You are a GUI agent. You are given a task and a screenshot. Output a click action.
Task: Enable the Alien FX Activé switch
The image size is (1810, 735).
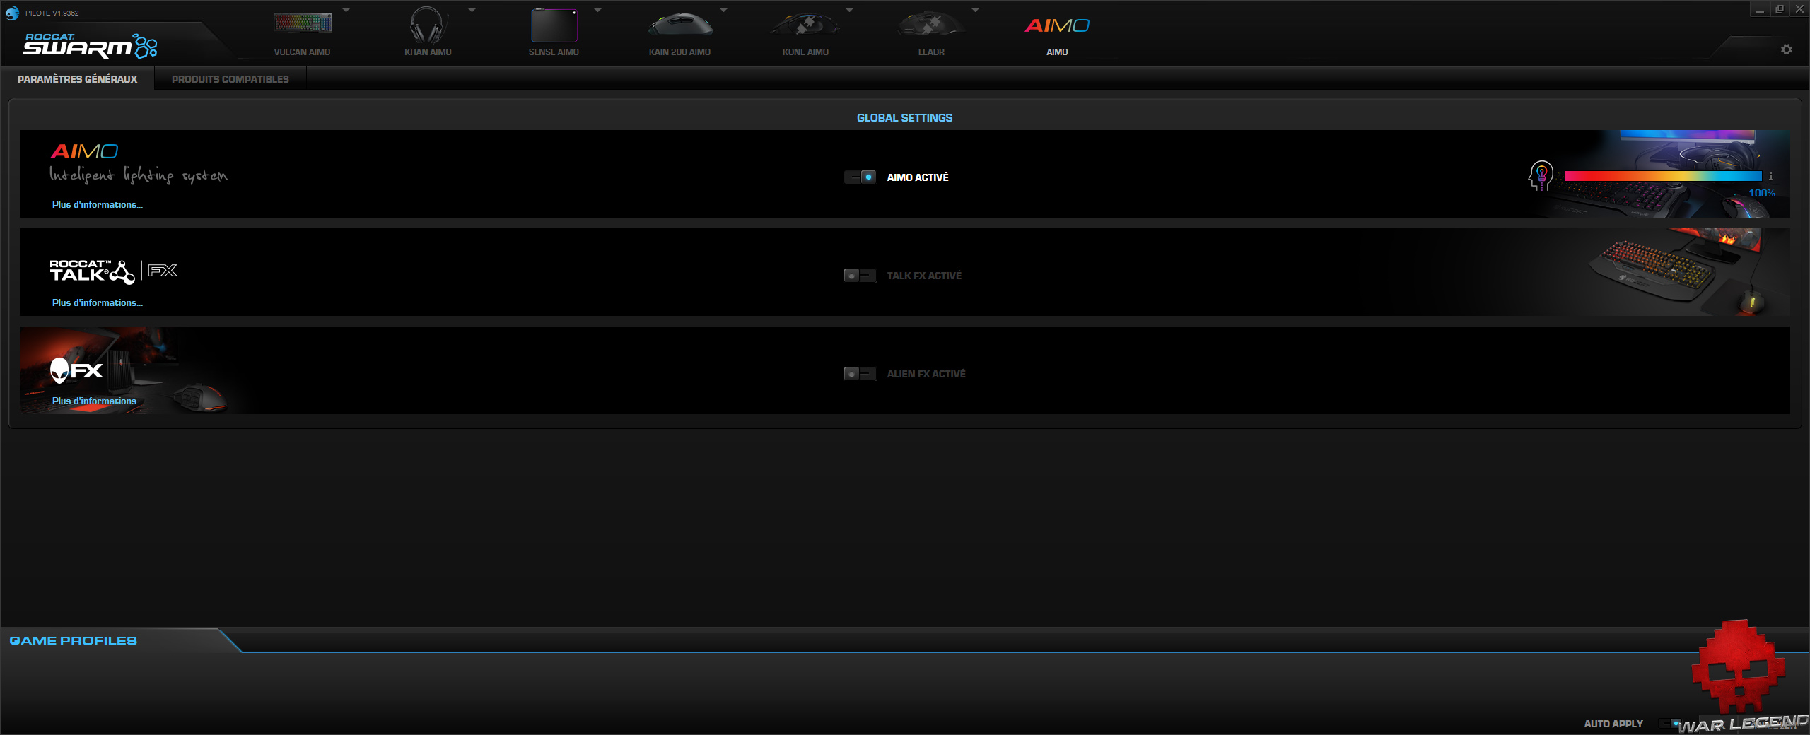860,374
